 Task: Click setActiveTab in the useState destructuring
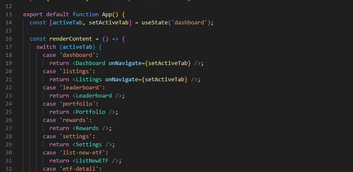coord(109,23)
